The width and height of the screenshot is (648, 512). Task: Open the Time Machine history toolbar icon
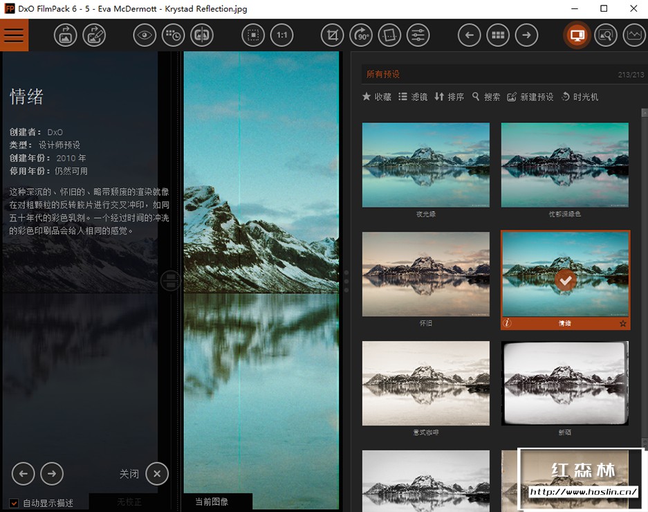coord(173,35)
